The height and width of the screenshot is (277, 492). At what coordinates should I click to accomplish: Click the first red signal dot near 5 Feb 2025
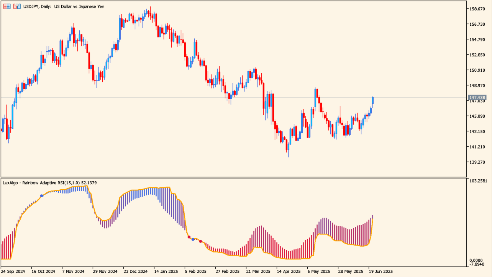coord(189,237)
